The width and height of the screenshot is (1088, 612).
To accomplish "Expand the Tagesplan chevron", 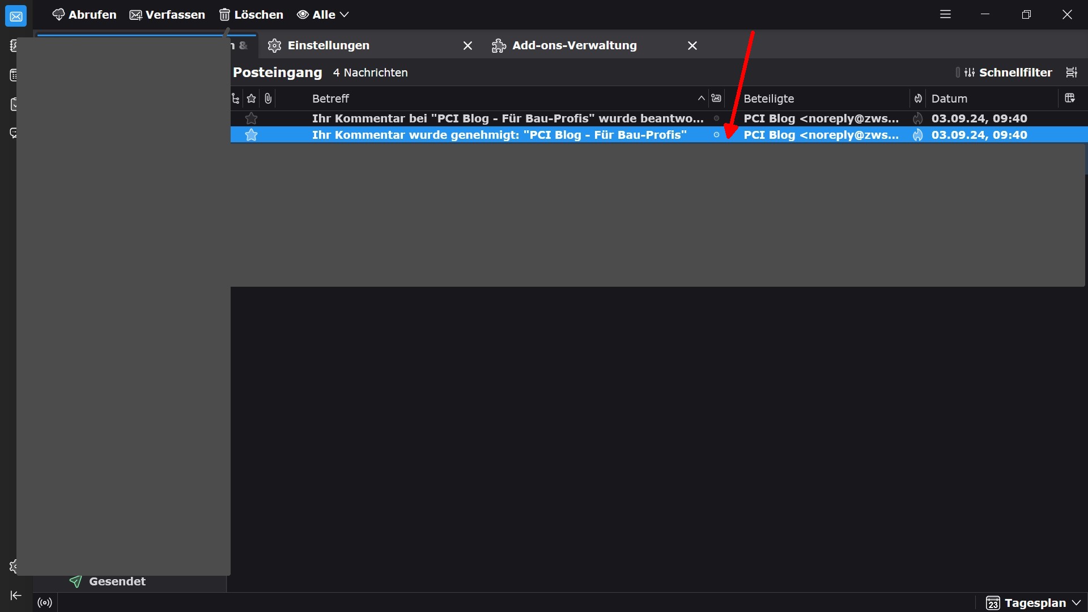I will pyautogui.click(x=1076, y=603).
